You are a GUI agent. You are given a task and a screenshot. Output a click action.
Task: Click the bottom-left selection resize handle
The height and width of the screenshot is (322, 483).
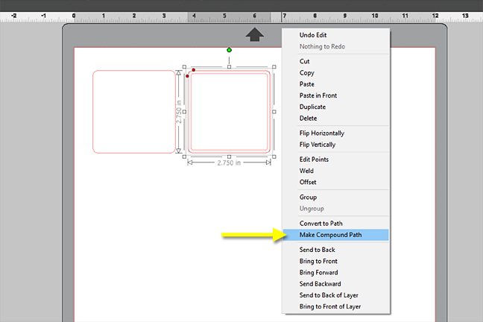tap(184, 157)
